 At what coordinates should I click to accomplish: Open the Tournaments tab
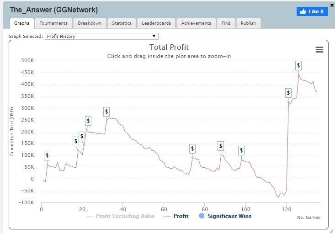53,23
